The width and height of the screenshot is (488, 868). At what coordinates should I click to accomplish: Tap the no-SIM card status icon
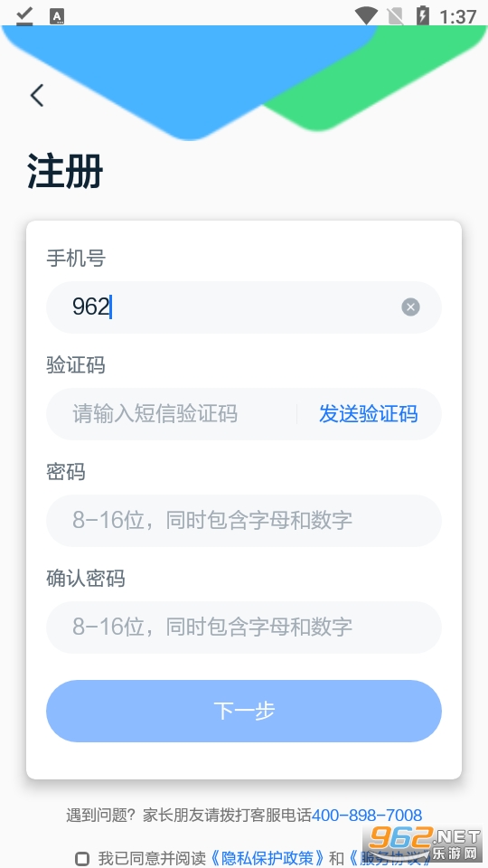[395, 16]
